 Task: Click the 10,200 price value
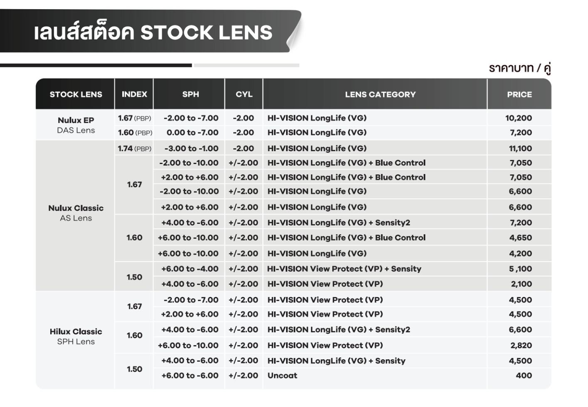pos(519,118)
